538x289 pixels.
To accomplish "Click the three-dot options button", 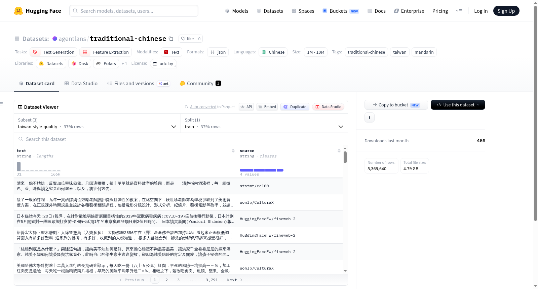I will (370, 117).
